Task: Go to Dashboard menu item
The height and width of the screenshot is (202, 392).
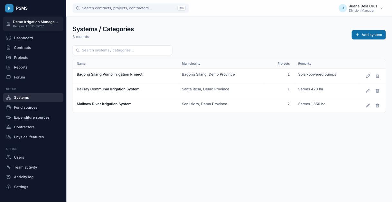Action: [33, 38]
